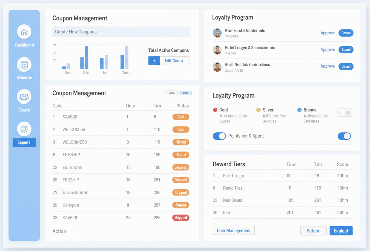Switch to highlighted small tab above coupon table
Viewport: 370px width, 251px height.
coord(186,93)
